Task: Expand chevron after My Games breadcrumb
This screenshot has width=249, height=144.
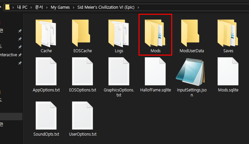Action: 73,7
